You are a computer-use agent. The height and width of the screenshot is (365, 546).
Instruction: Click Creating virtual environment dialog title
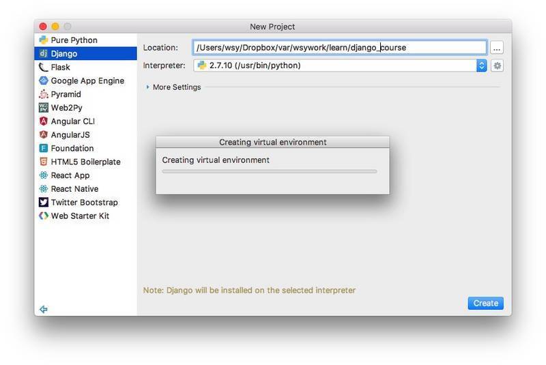pyautogui.click(x=272, y=142)
